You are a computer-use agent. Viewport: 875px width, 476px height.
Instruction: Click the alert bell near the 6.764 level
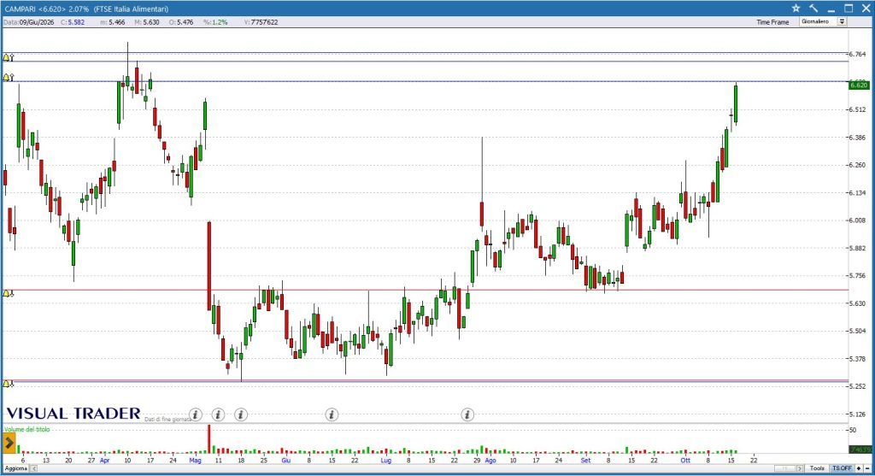pyautogui.click(x=7, y=57)
